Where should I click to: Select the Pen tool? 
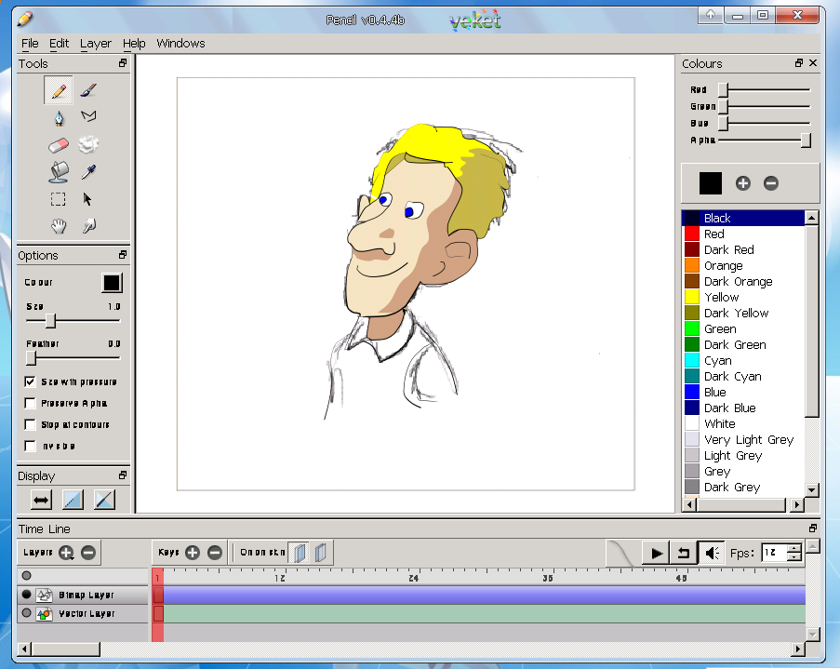pos(59,117)
